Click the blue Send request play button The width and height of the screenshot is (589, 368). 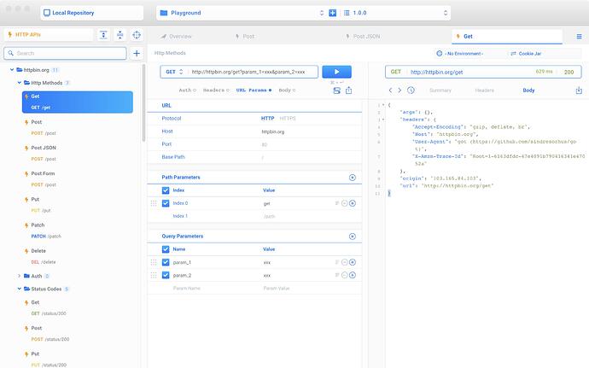(336, 73)
